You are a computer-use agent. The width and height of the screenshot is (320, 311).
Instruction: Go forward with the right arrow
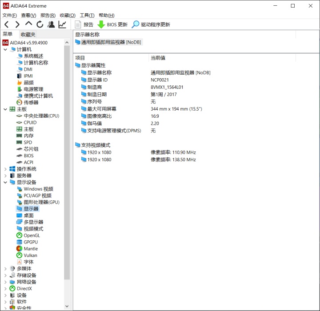(x=17, y=24)
